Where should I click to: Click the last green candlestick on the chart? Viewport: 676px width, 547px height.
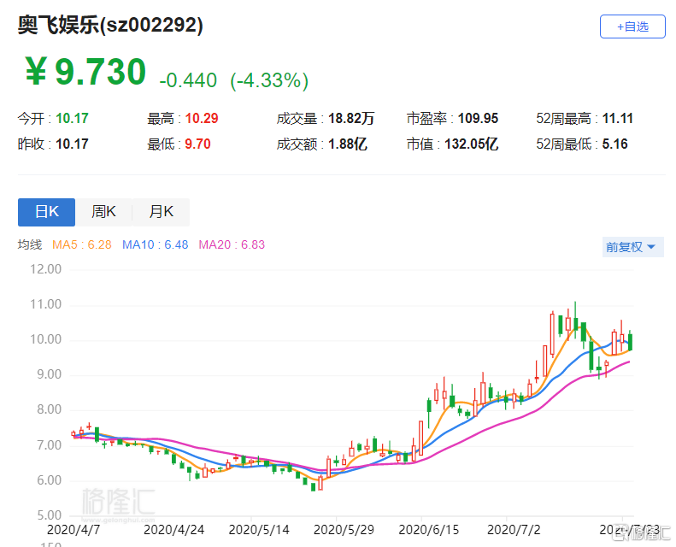[x=631, y=341]
